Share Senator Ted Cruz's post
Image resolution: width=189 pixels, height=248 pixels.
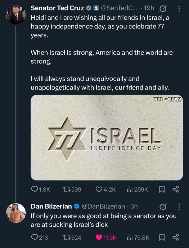pos(176,189)
